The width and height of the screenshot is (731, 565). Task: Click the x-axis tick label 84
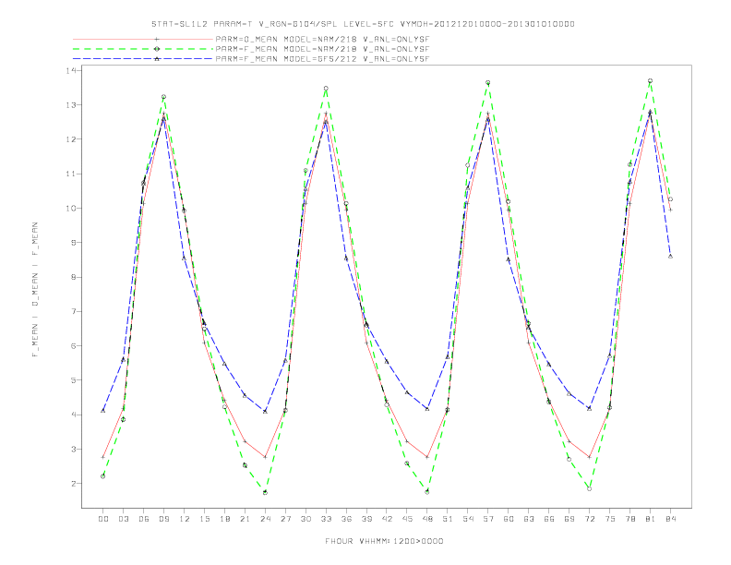point(671,519)
